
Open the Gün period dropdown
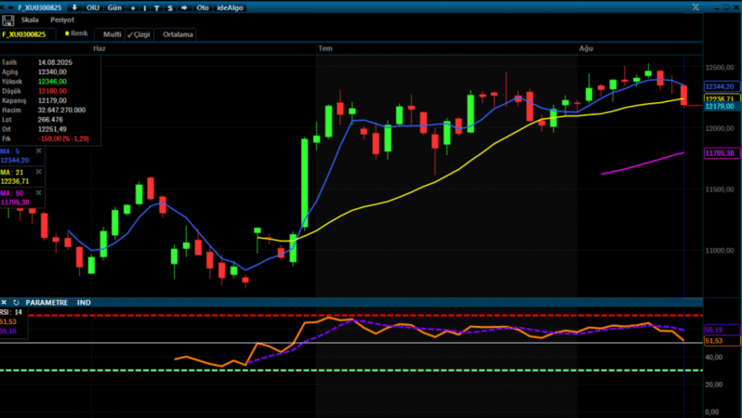pyautogui.click(x=115, y=7)
